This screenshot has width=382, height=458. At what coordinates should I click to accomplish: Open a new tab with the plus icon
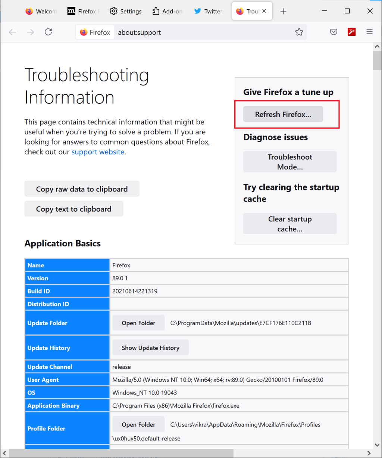283,11
